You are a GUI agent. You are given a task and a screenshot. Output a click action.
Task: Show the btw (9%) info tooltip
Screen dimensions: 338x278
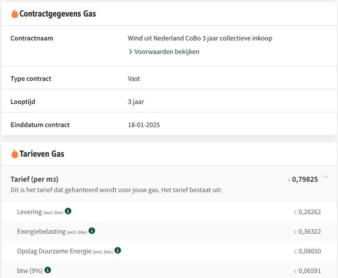[x=48, y=270]
